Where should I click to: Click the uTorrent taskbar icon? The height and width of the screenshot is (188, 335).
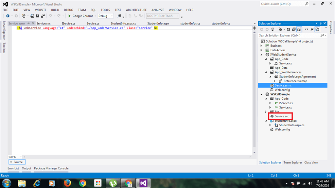coord(113,183)
